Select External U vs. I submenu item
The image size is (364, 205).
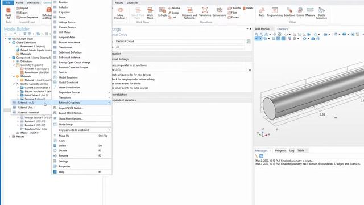tap(31, 108)
